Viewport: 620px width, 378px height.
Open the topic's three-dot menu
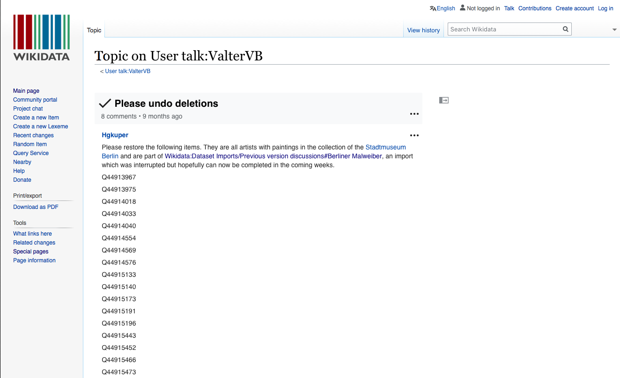pos(414,114)
